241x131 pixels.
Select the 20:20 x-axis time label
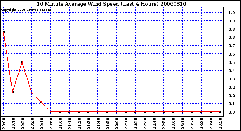coord(23,124)
